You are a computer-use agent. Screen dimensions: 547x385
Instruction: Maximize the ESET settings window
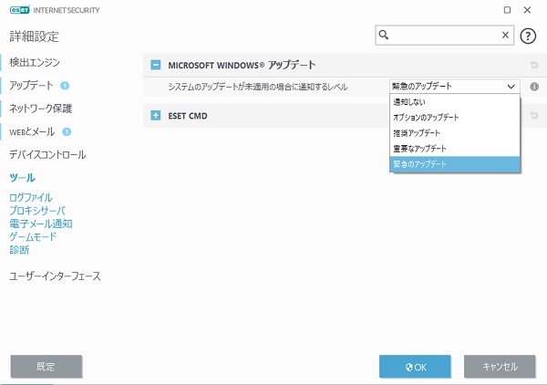point(507,10)
